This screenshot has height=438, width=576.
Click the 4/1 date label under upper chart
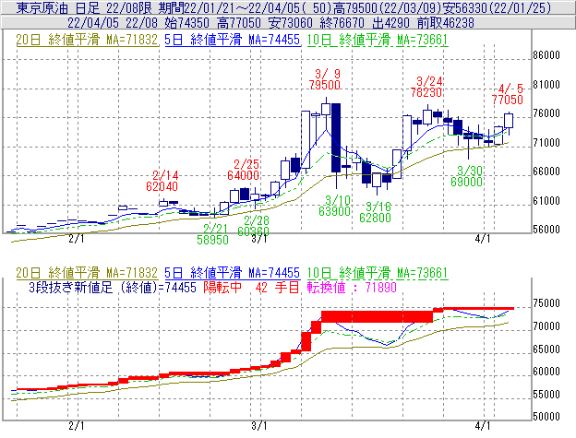pyautogui.click(x=483, y=239)
